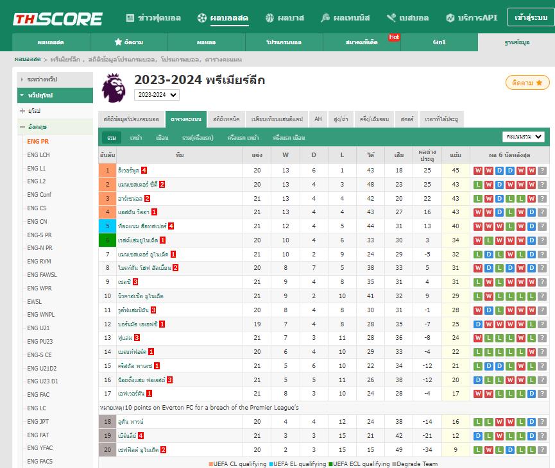The width and height of the screenshot is (555, 468).
Task: Open the database navigation item
Action: pyautogui.click(x=517, y=42)
